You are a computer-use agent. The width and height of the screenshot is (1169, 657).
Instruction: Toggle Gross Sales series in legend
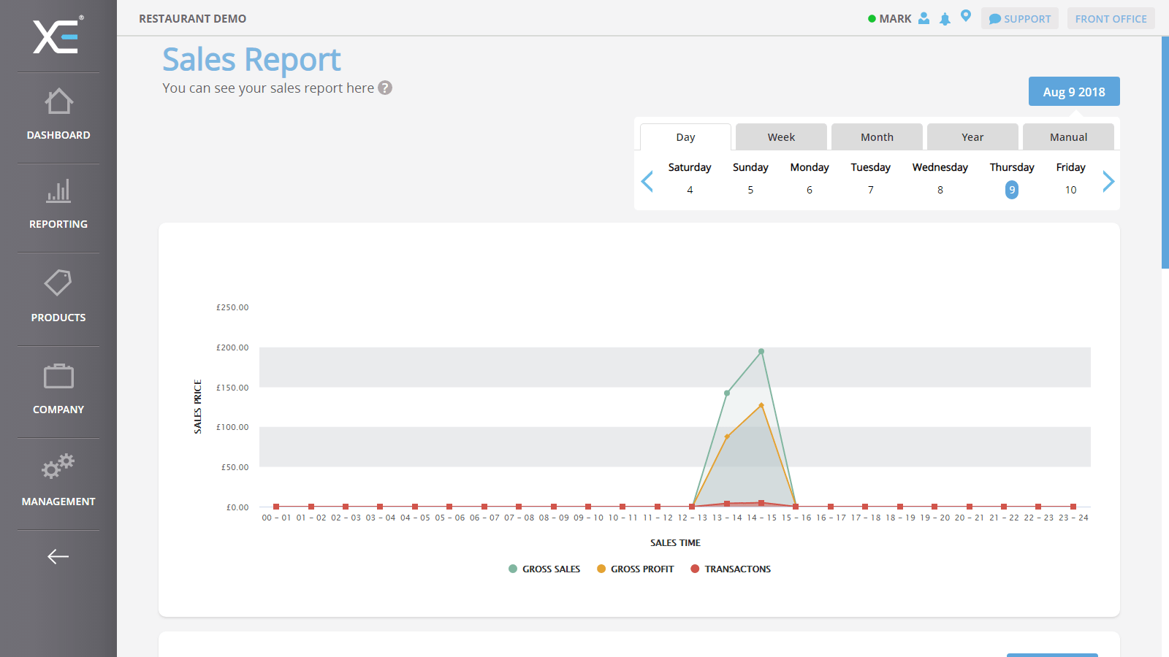point(544,569)
